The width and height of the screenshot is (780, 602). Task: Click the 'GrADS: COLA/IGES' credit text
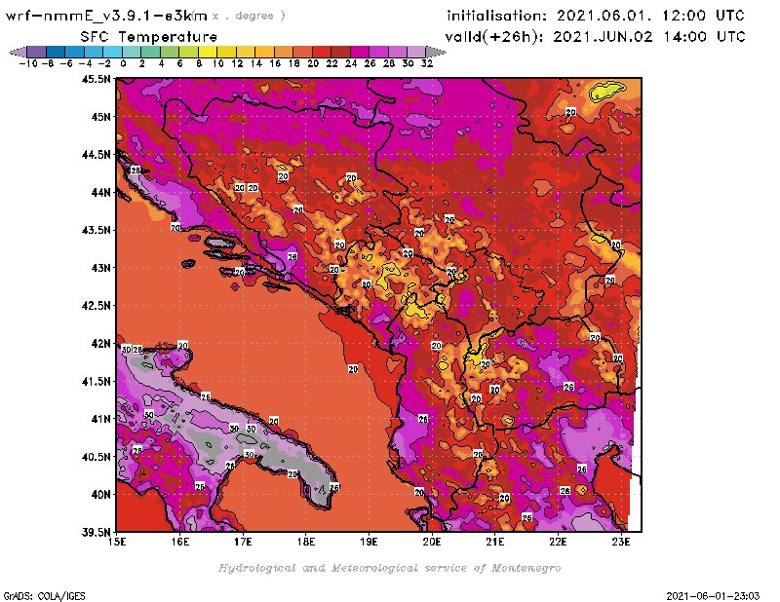click(45, 596)
